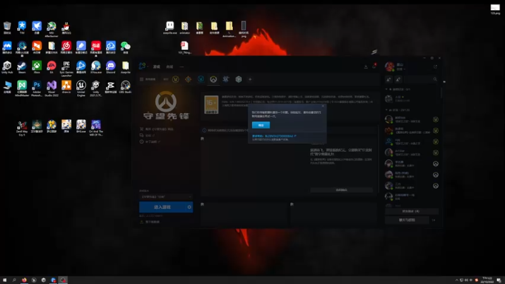Open the PDF file on desktop
Viewport: 505px width, 284px height.
[184, 47]
